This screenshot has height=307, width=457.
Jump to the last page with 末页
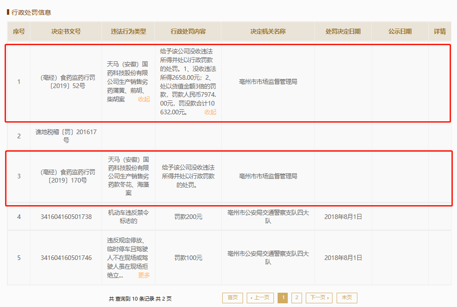pos(347,298)
